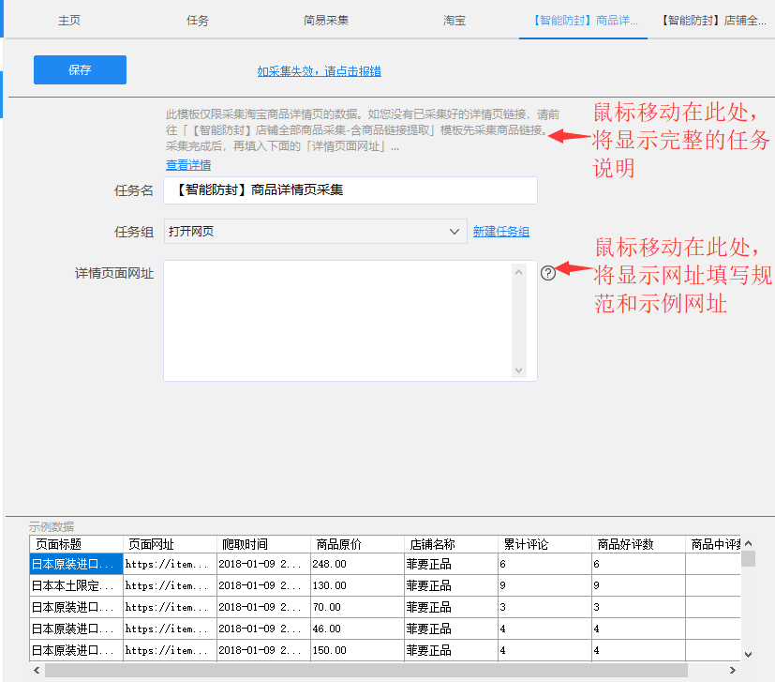
Task: Select the 日本本土限定... title cell
Action: 76,585
